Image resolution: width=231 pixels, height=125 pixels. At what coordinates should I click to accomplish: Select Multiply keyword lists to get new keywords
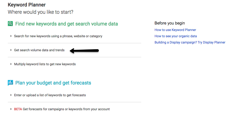[45, 64]
